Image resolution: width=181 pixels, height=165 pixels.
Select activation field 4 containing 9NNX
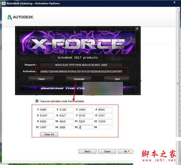(105, 109)
